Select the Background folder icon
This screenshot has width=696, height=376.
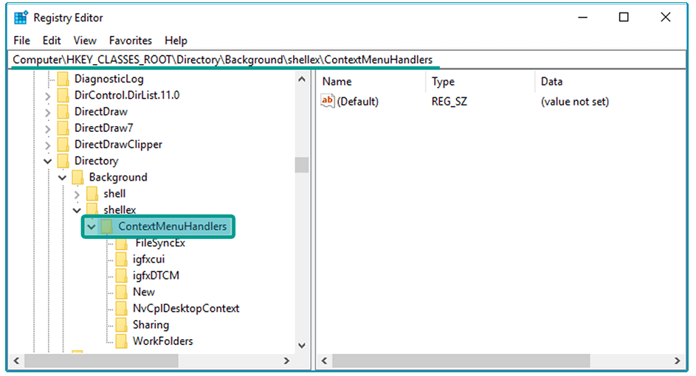coord(77,178)
